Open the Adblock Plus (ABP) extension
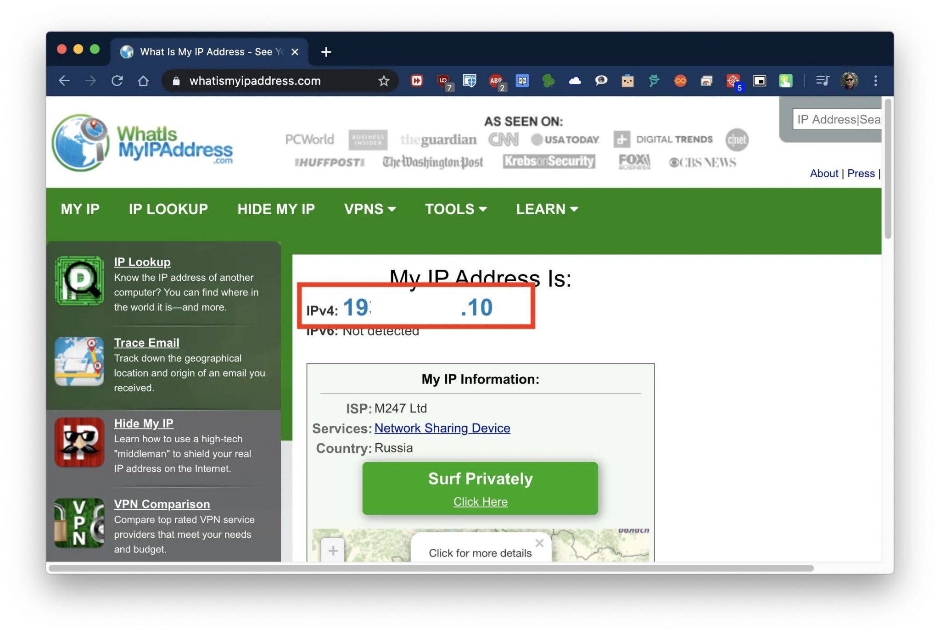Viewport: 940px width, 635px height. [x=497, y=82]
